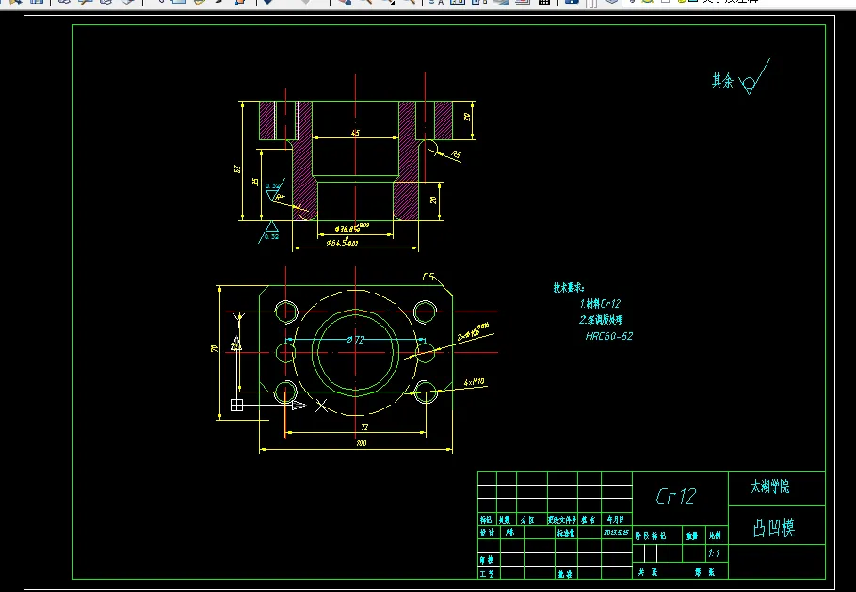856x592 pixels.
Task: Select the 签名 header cell
Action: point(589,520)
